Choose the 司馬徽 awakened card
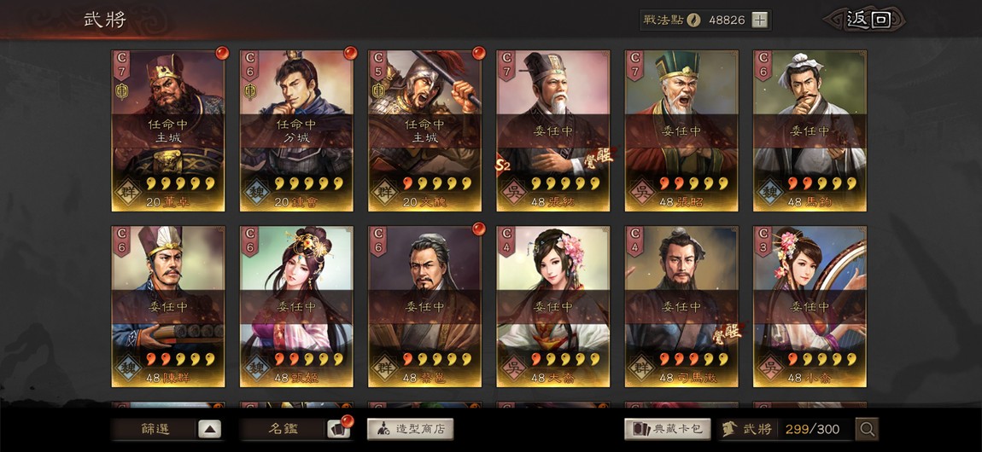The height and width of the screenshot is (452, 982). 681,306
